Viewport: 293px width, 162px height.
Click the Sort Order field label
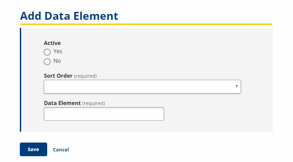click(x=58, y=76)
